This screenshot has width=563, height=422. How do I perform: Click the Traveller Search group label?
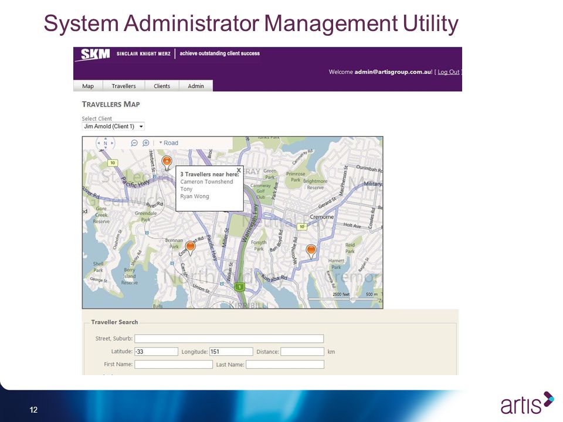click(114, 322)
